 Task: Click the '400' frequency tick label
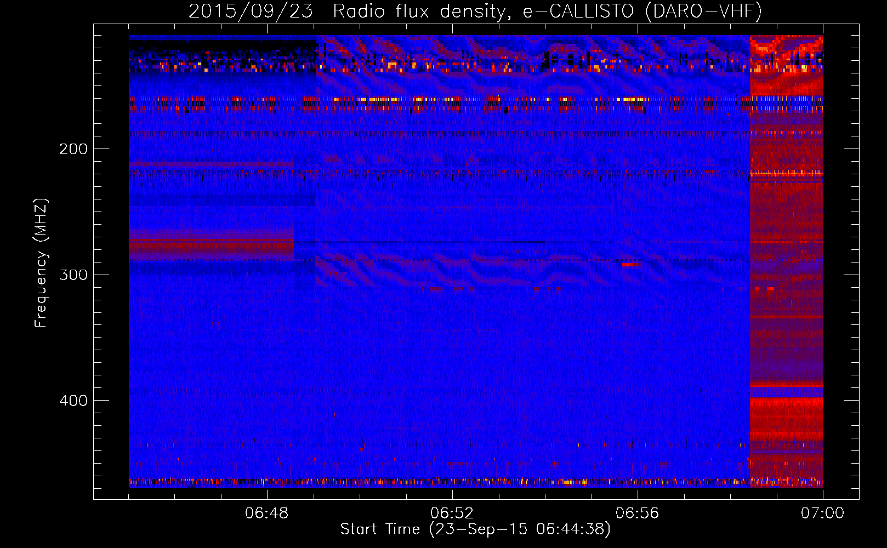[x=73, y=401]
